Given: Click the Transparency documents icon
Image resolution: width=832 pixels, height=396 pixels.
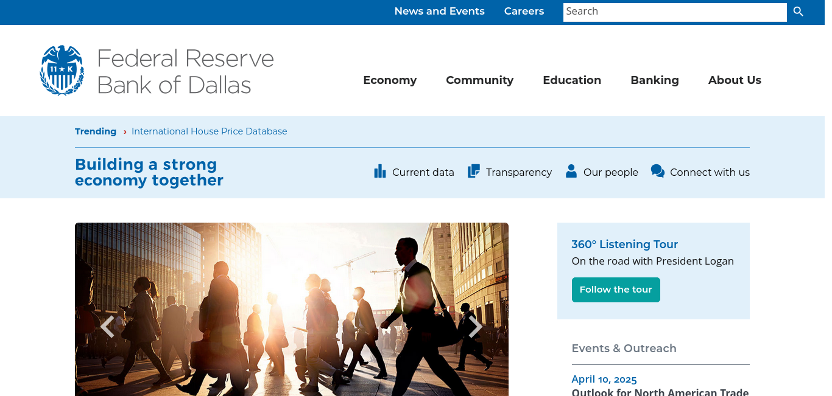Looking at the screenshot, I should click(474, 172).
